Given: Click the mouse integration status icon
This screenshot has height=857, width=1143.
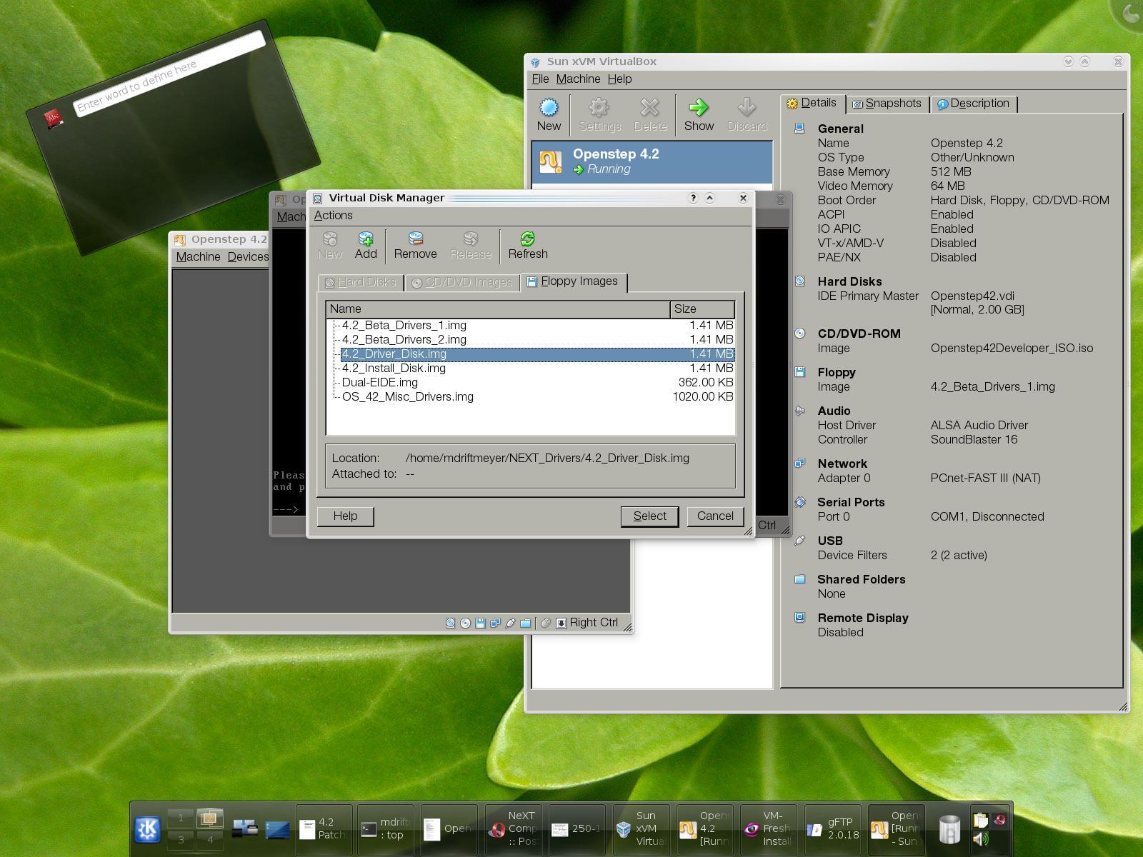Looking at the screenshot, I should tap(545, 622).
